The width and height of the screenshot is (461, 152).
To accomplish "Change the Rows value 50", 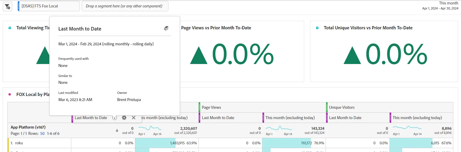I will 42,134.
